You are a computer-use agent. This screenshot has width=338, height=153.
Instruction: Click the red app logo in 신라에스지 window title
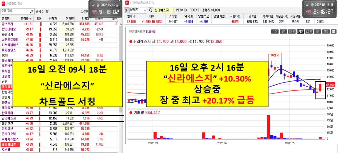click(127, 3)
